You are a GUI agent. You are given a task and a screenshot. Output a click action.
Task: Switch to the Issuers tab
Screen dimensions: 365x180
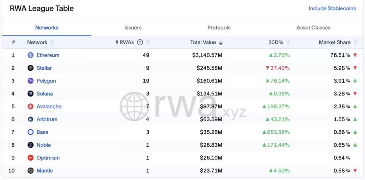pos(133,28)
